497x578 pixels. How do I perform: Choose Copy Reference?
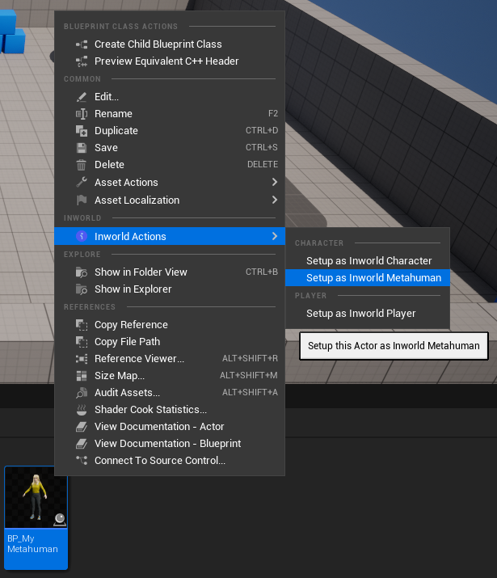[x=170, y=324]
